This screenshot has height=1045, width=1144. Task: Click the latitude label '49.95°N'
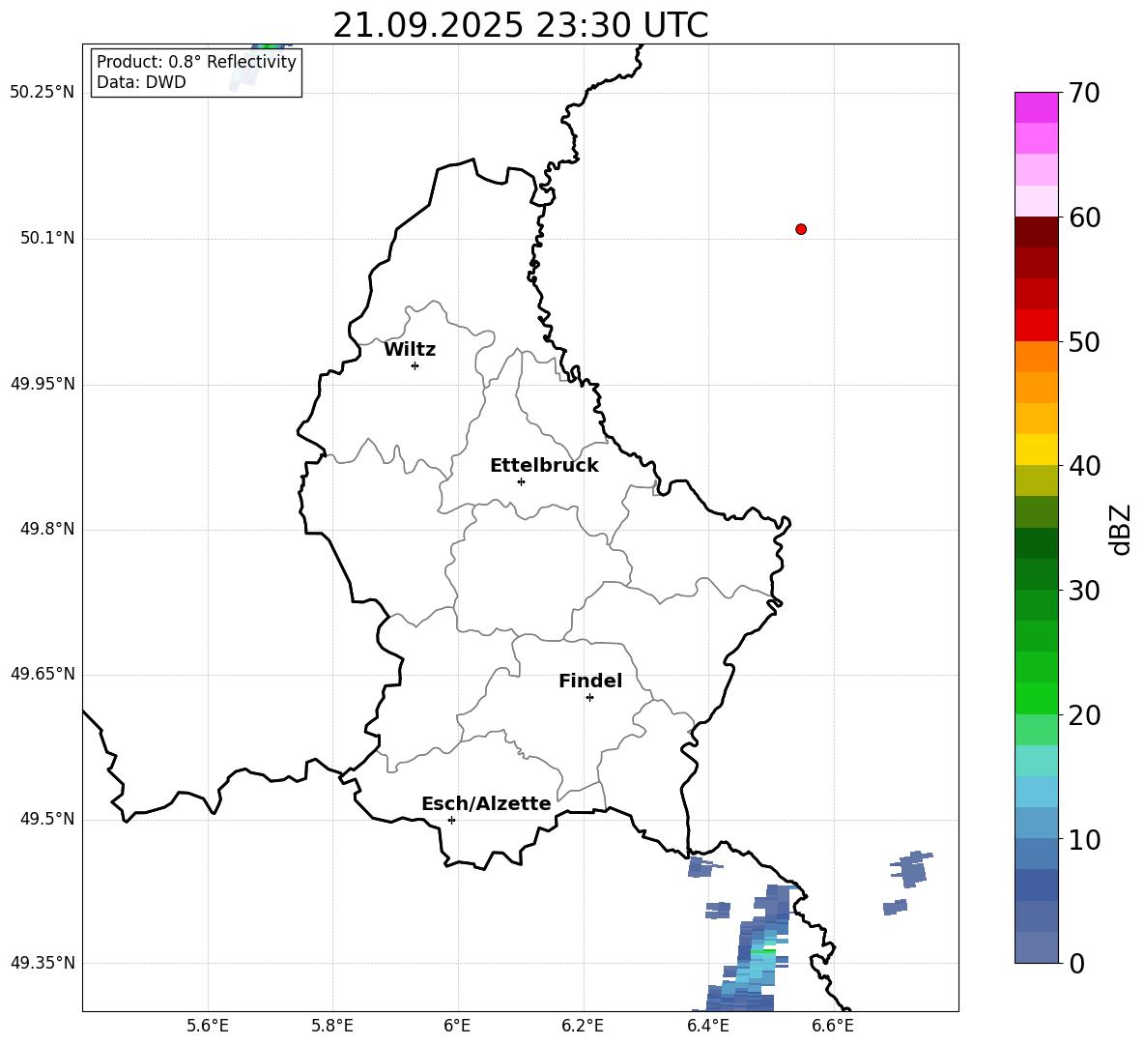click(43, 384)
